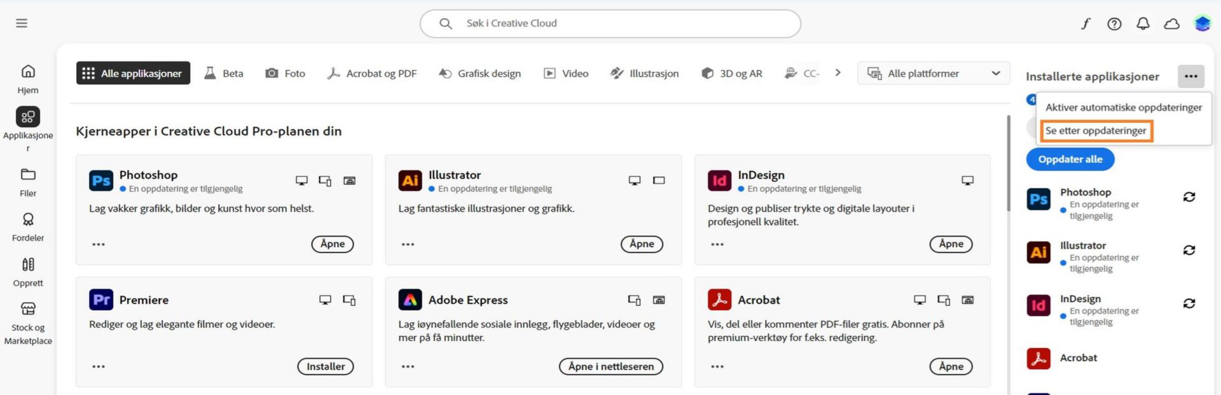Image resolution: width=1221 pixels, height=395 pixels.
Task: Open Acrobat card more options menu
Action: pos(717,366)
